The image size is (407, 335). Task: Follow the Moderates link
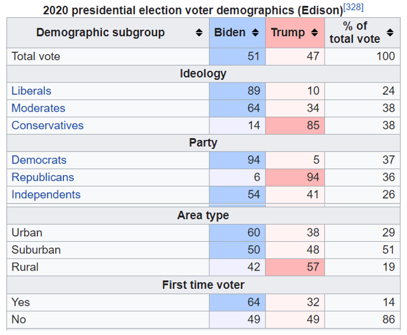pyautogui.click(x=39, y=108)
